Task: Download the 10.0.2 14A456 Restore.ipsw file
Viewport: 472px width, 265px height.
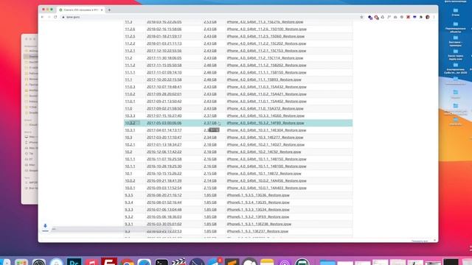Action: (x=266, y=180)
